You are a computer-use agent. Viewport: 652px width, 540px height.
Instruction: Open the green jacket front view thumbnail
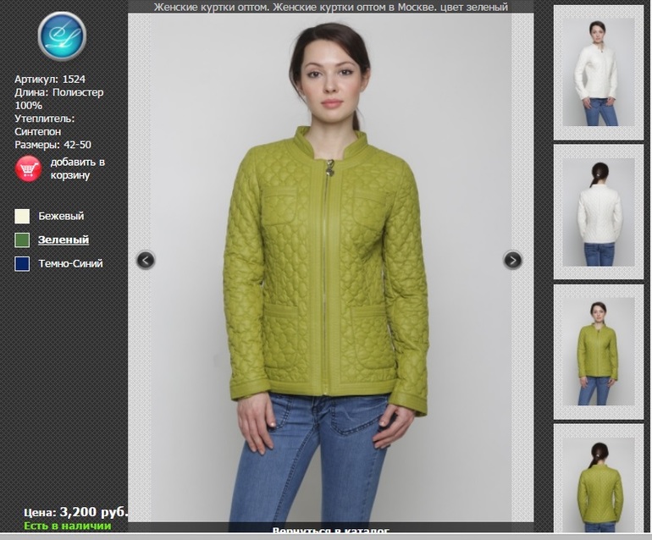[x=598, y=351]
